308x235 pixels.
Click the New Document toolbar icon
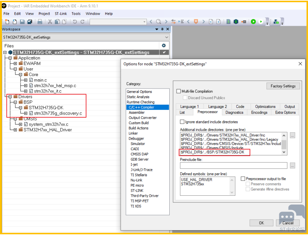pyautogui.click(x=7, y=22)
